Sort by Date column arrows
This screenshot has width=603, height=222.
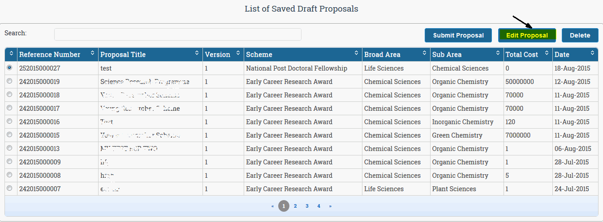[x=593, y=53]
